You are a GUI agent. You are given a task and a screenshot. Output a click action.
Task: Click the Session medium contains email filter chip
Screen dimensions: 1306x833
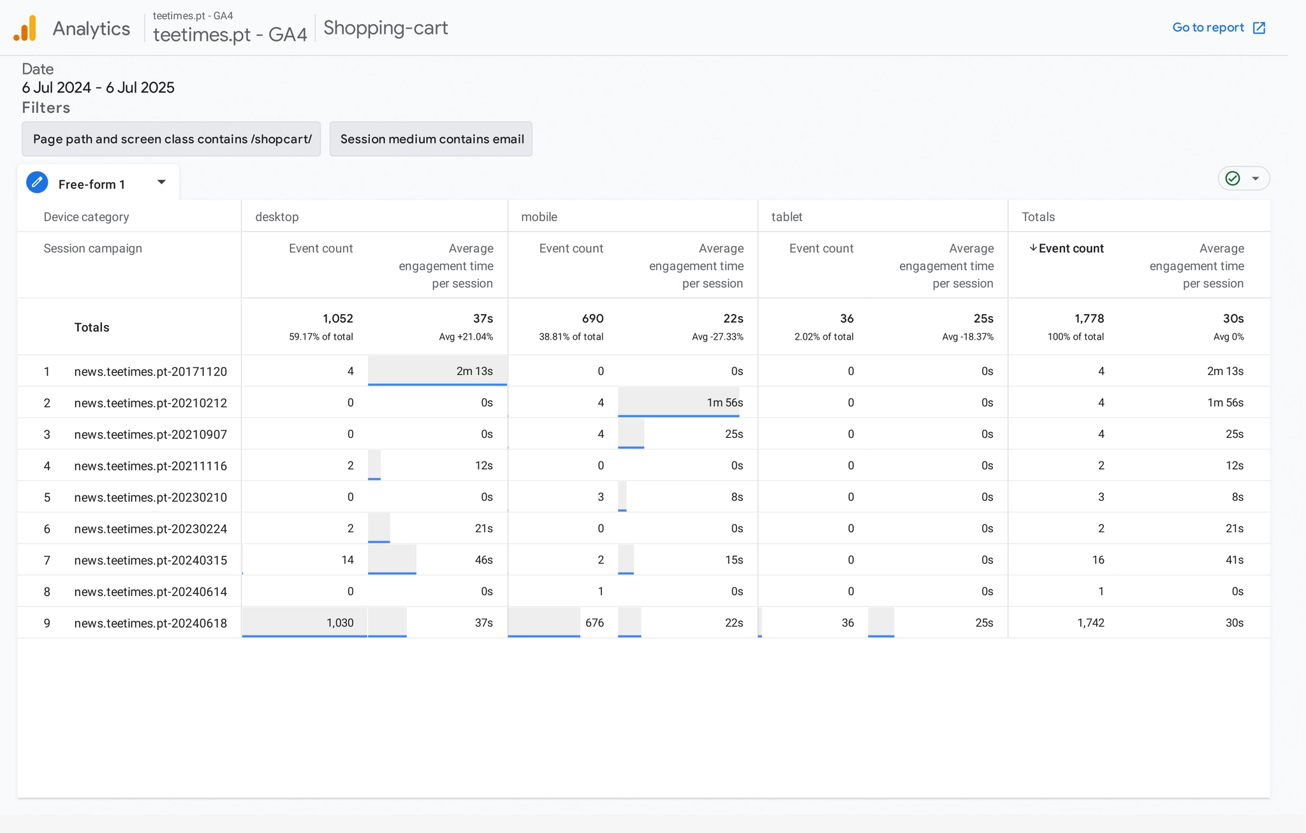(x=430, y=139)
